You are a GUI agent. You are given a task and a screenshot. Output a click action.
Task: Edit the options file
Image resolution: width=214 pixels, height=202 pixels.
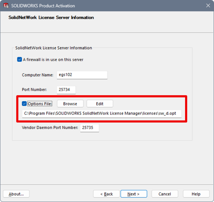coord(100,104)
